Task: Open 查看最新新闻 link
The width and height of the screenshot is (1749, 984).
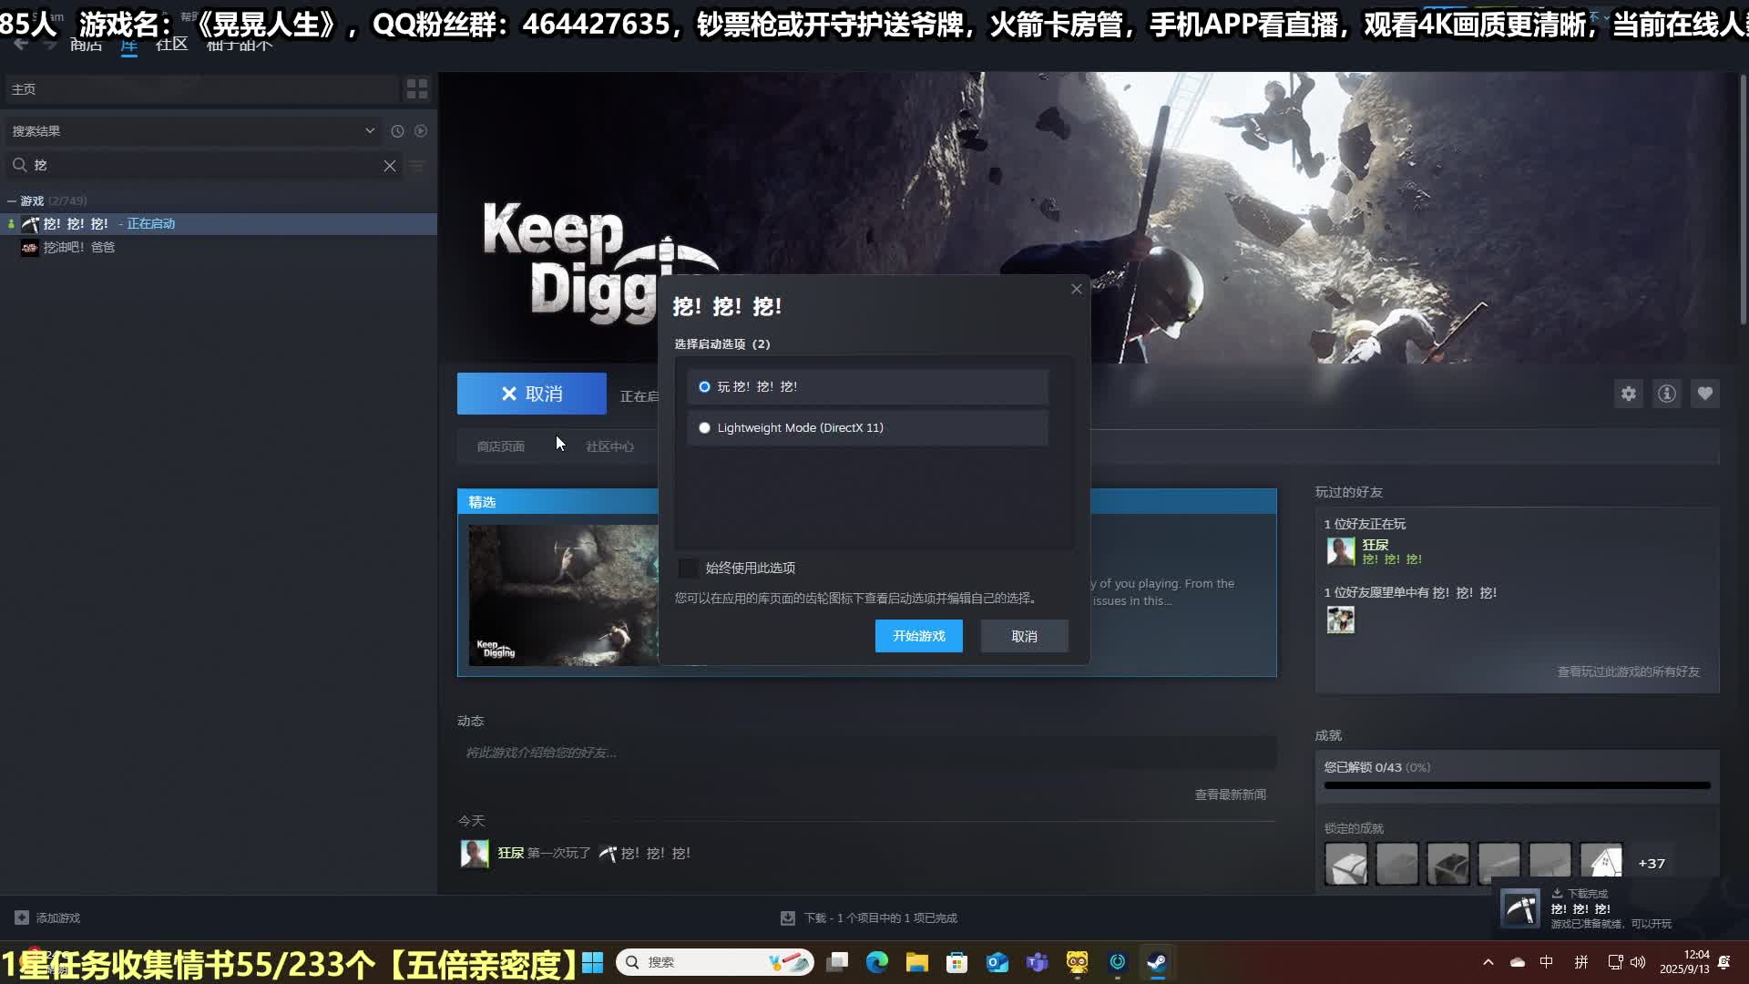Action: 1231,794
